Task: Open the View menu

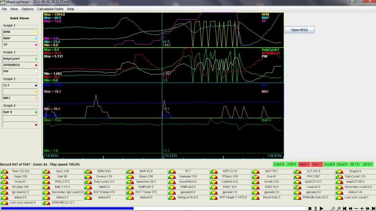Action: point(14,9)
